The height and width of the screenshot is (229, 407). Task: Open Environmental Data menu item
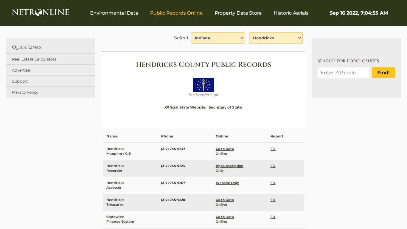point(114,13)
